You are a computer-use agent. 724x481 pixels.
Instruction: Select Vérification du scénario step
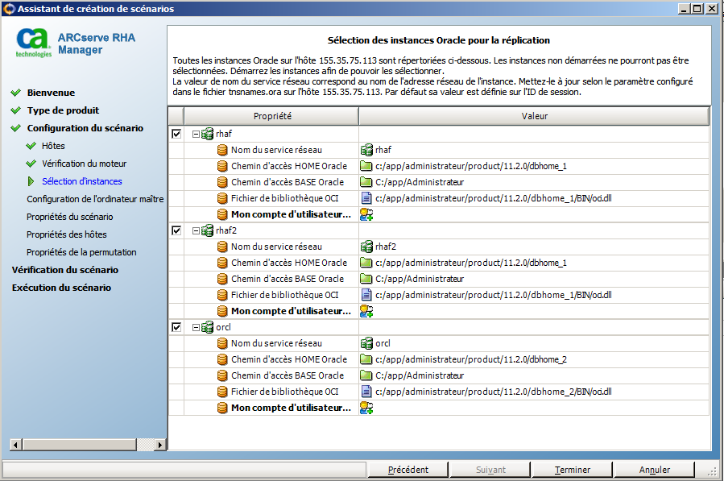pos(65,270)
